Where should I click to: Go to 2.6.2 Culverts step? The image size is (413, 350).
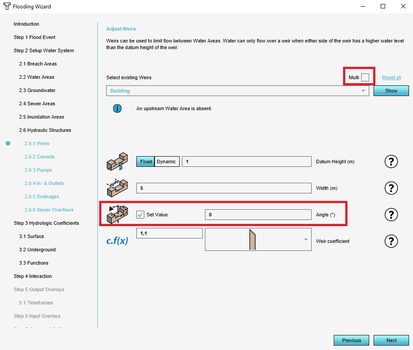39,157
